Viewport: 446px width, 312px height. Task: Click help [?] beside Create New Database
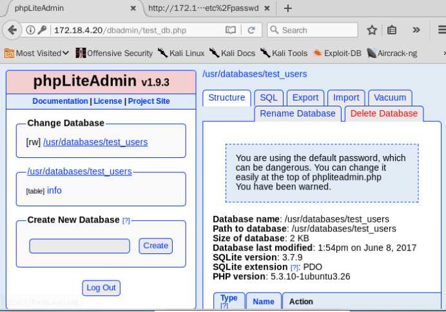click(126, 220)
